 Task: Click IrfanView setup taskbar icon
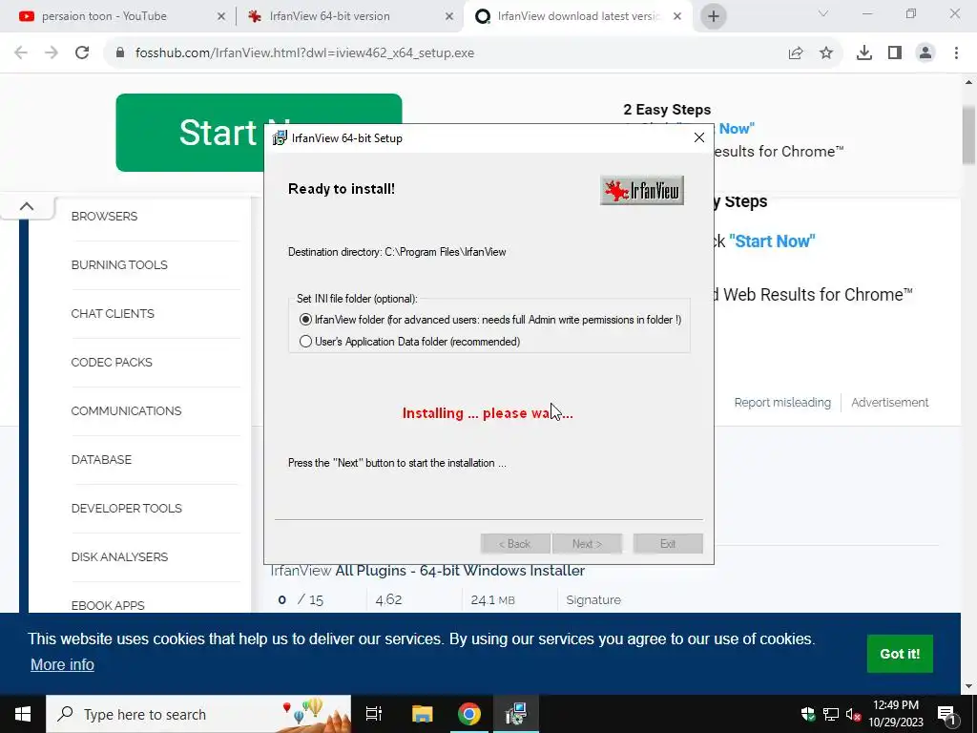516,714
